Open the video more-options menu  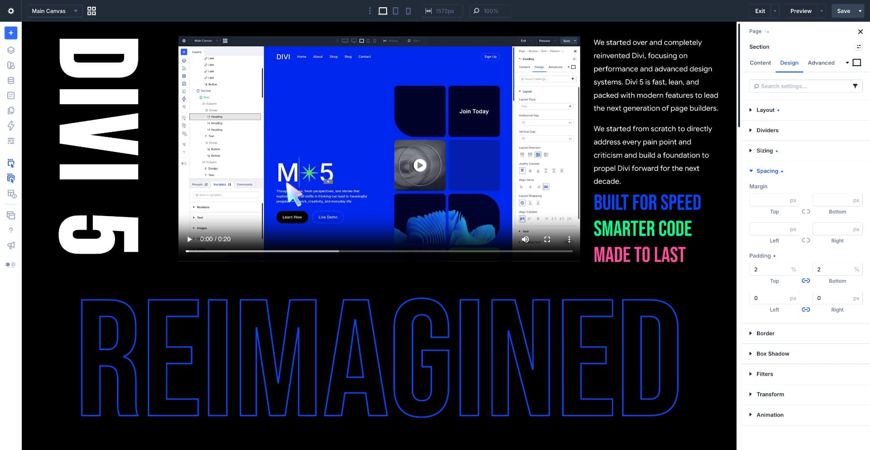pyautogui.click(x=569, y=239)
